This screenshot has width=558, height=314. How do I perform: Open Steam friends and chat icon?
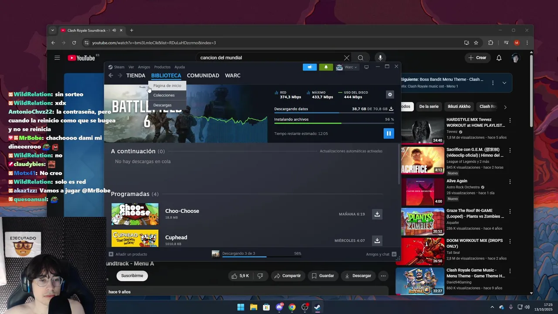click(x=394, y=254)
